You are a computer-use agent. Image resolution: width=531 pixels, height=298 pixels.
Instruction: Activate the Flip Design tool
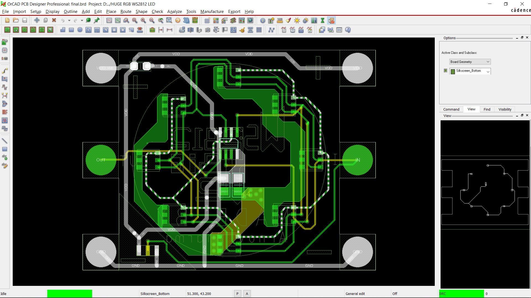194,20
